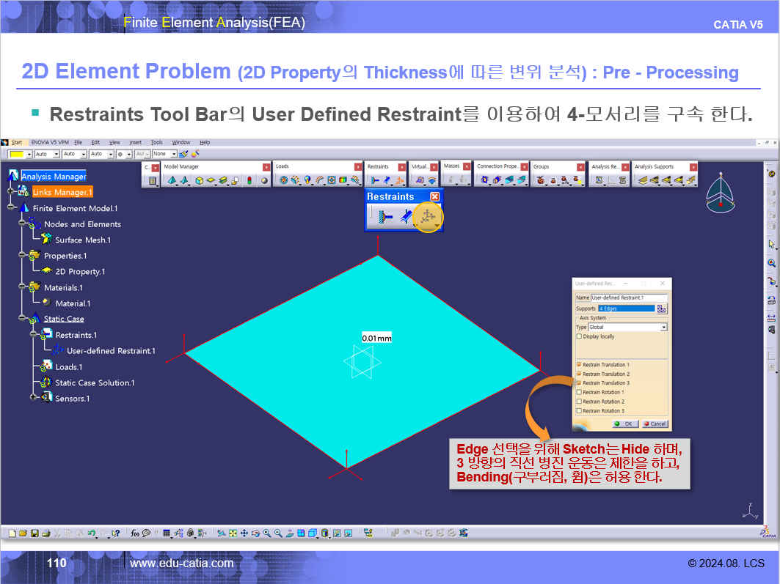Viewport: 780px width, 584px height.
Task: Open the Insert menu
Action: [x=135, y=142]
